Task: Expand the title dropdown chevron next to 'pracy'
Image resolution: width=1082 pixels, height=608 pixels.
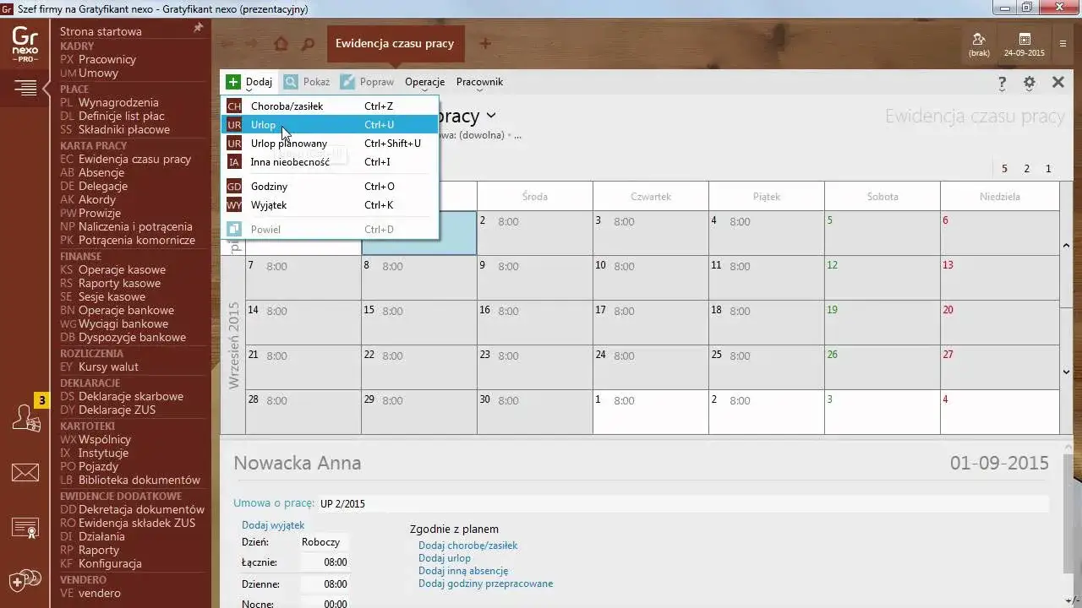Action: pos(491,116)
